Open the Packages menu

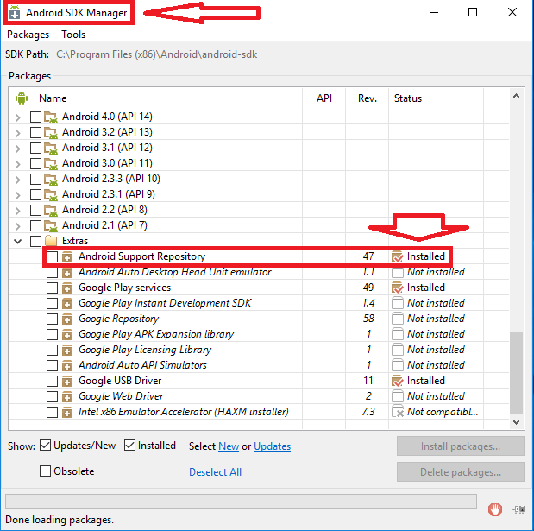coord(28,35)
